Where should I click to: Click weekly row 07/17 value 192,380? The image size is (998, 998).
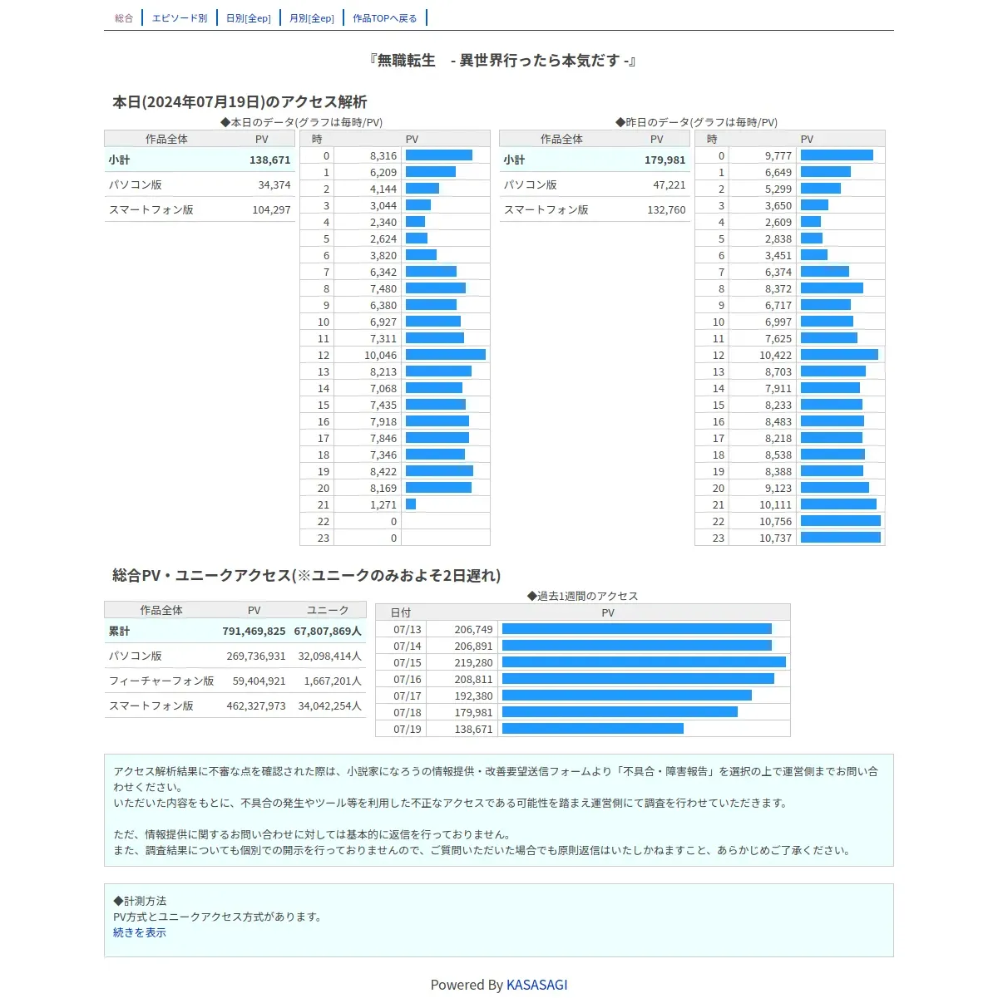[x=474, y=696]
